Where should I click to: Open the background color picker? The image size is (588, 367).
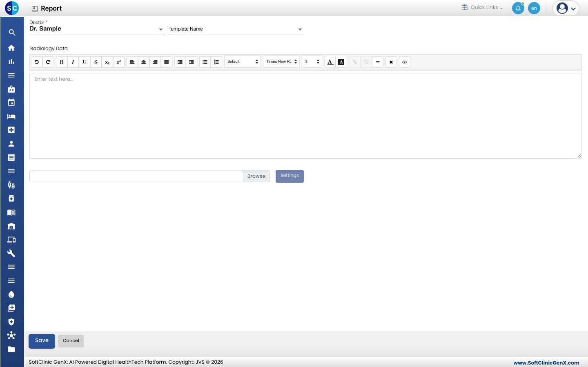pyautogui.click(x=341, y=62)
